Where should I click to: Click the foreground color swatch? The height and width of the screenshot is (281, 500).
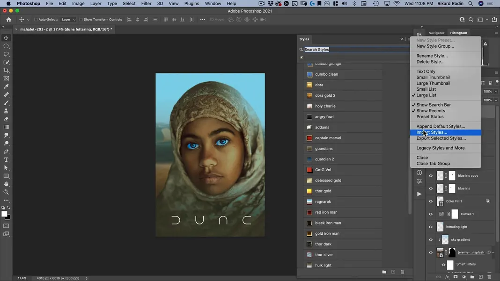4,214
